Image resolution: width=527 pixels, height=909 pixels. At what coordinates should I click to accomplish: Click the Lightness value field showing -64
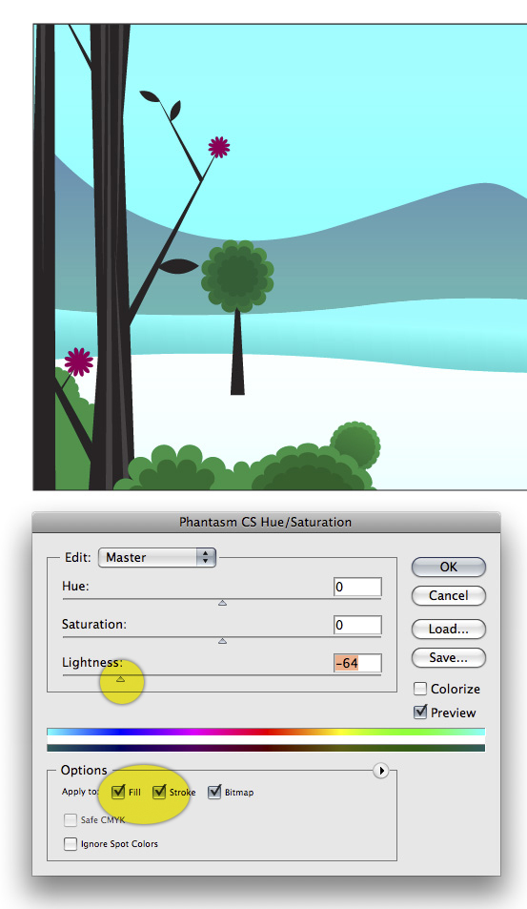coord(357,663)
